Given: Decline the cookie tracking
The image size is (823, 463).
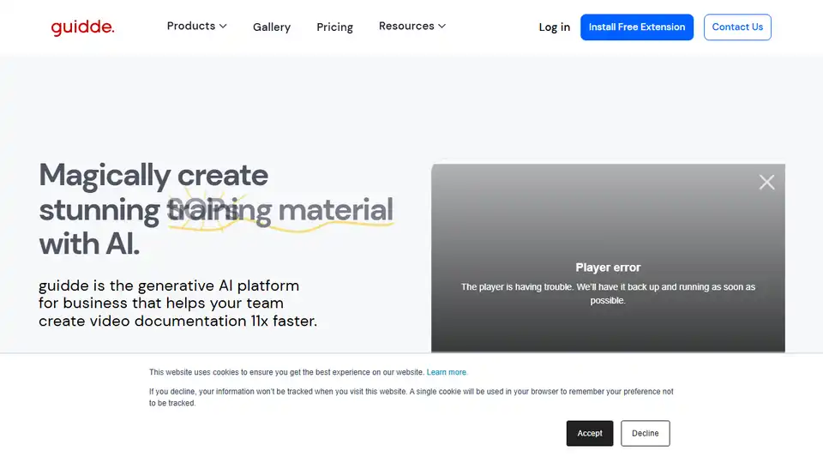Looking at the screenshot, I should (645, 433).
